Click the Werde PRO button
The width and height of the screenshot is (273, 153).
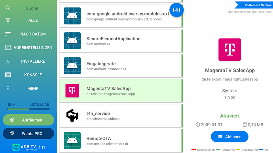[28, 134]
